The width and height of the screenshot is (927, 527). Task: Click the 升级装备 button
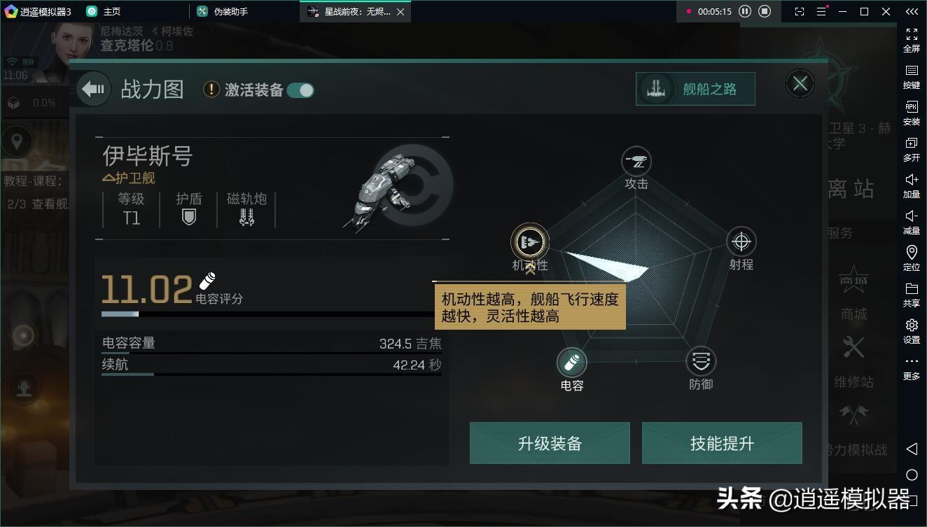click(x=550, y=443)
